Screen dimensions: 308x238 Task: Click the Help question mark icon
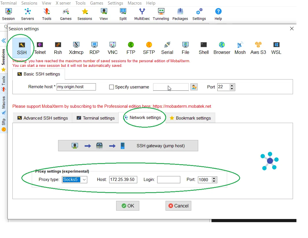pos(218,14)
